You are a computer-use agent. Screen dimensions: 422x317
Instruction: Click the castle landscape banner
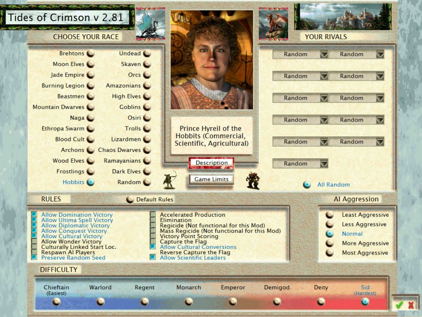(x=343, y=17)
